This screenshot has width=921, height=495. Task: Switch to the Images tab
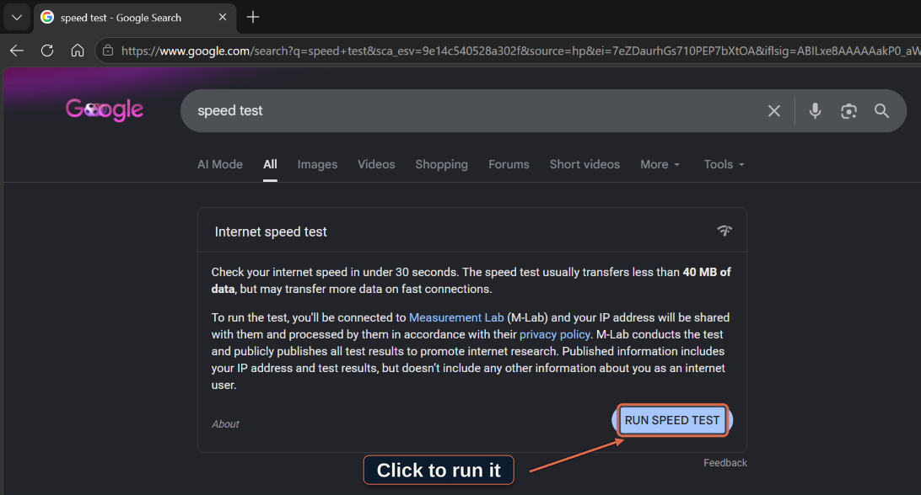[x=317, y=165]
